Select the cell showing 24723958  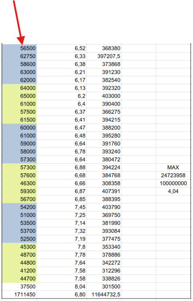tap(173, 175)
